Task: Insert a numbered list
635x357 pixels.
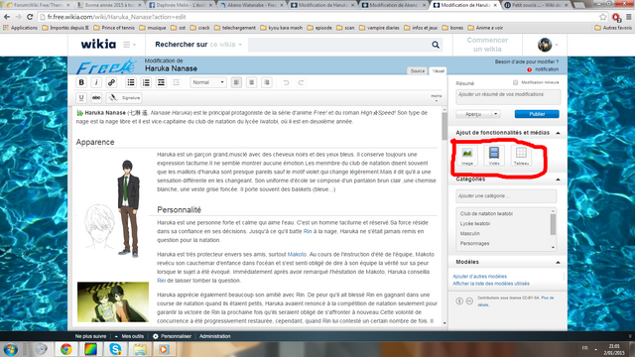Action: click(146, 82)
